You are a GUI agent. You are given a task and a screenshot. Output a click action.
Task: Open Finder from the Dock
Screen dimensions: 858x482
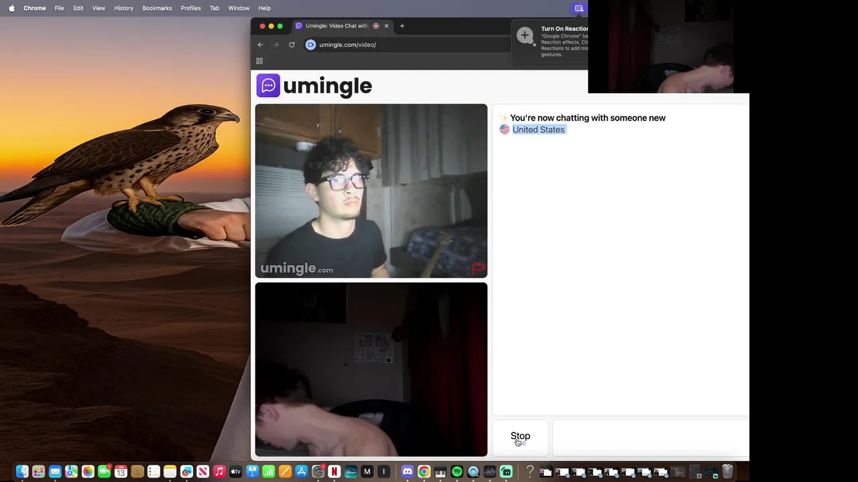(x=22, y=471)
